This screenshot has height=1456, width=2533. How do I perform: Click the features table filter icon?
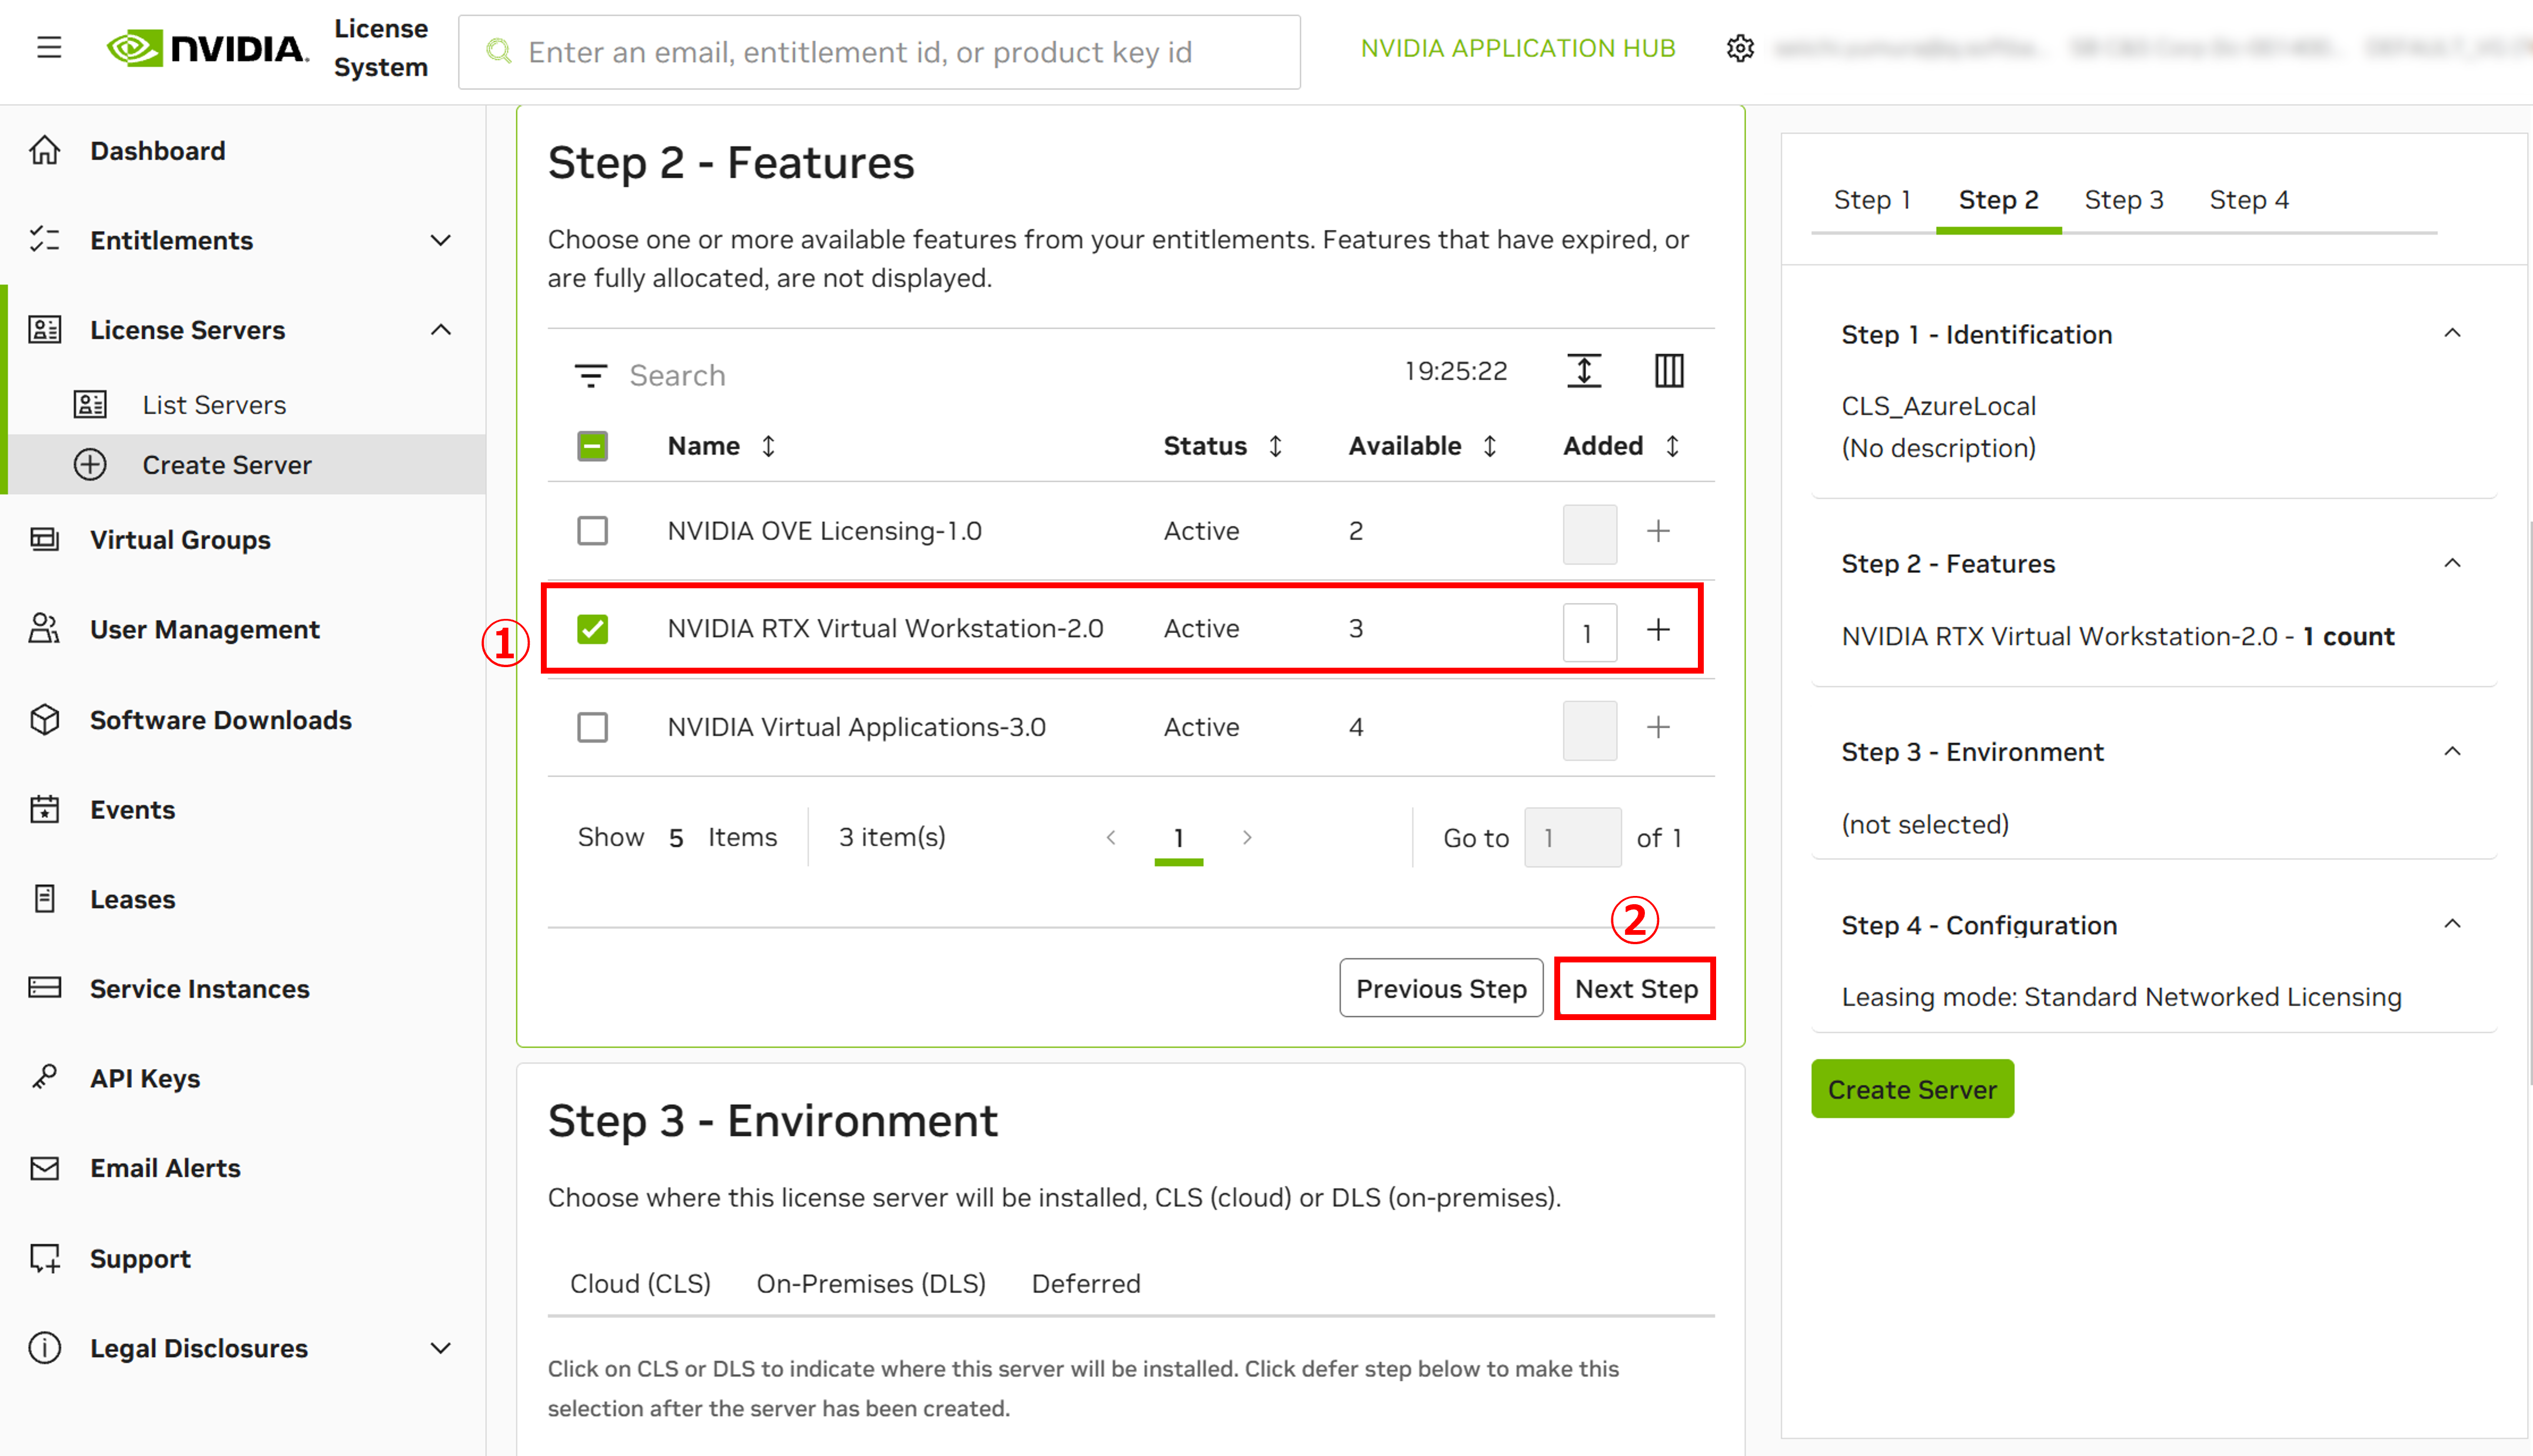tap(590, 375)
